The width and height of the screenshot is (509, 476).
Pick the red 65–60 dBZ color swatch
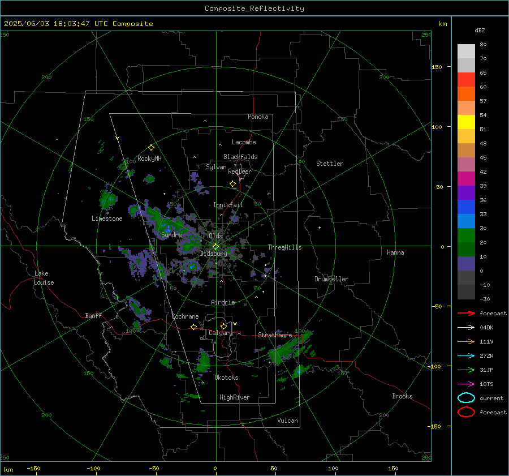(x=466, y=79)
